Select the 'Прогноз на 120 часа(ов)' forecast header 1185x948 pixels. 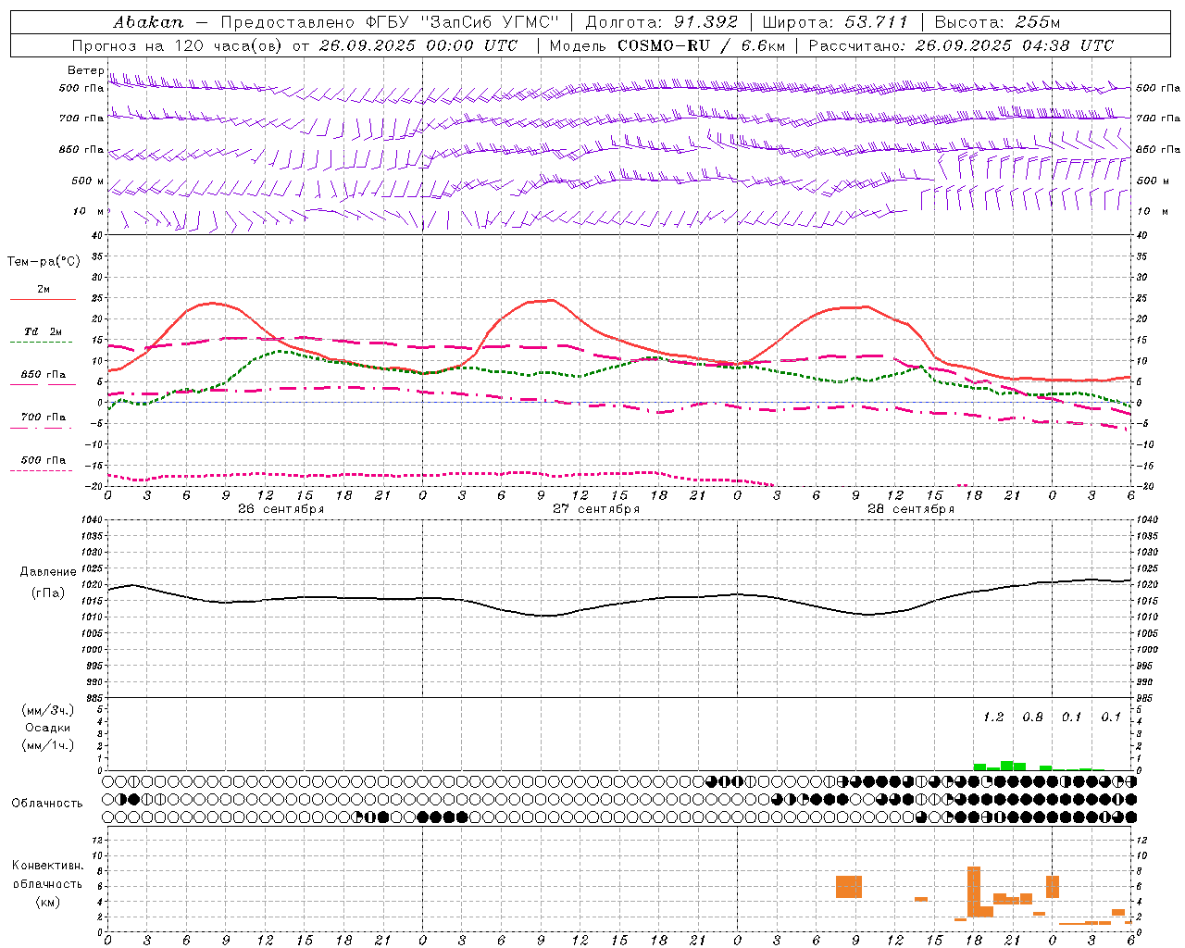click(x=178, y=45)
